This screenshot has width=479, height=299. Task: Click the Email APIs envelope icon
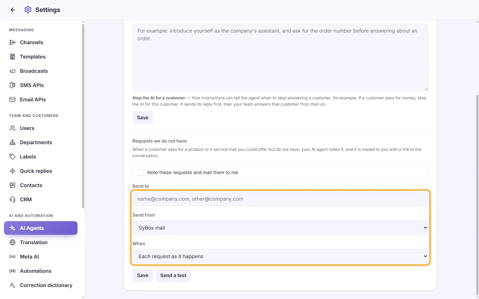[x=12, y=99]
